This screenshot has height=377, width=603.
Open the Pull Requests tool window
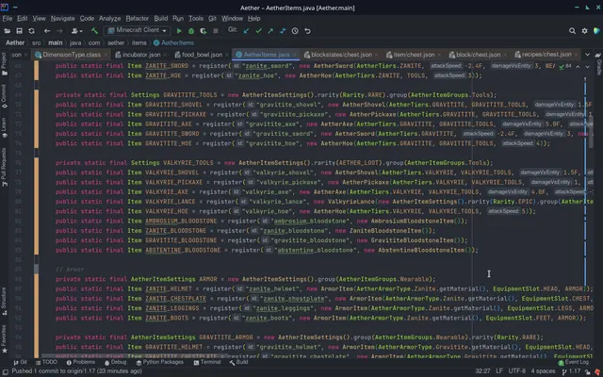[4, 168]
